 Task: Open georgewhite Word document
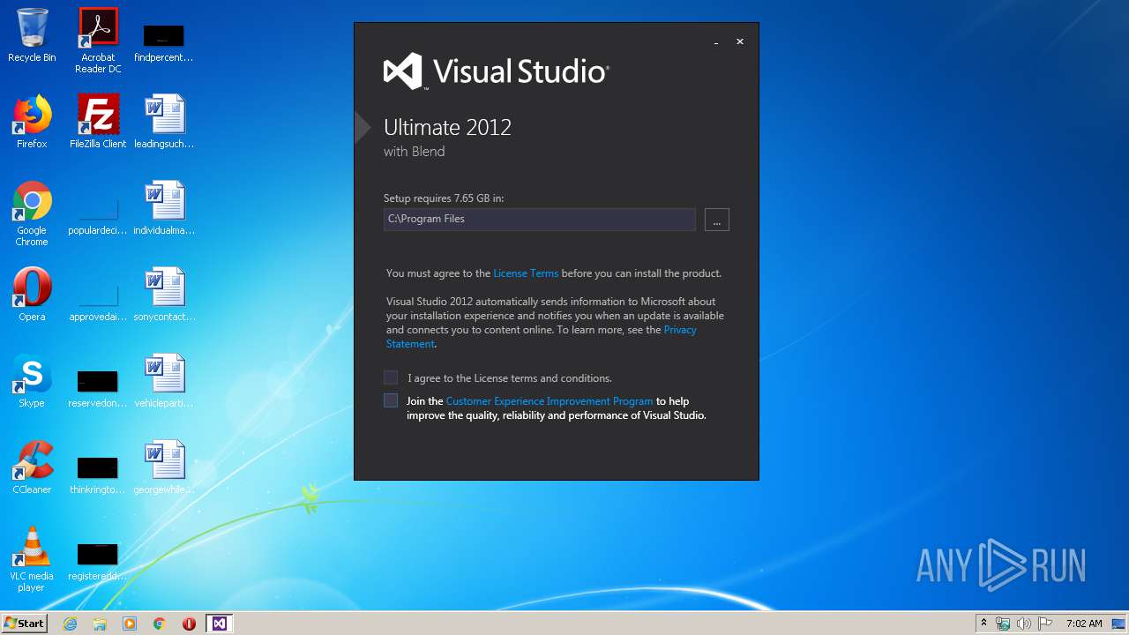164,467
